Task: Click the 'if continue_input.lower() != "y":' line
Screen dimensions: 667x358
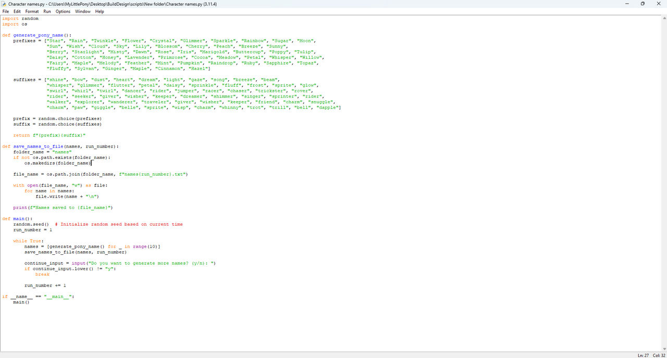Action: (x=70, y=269)
